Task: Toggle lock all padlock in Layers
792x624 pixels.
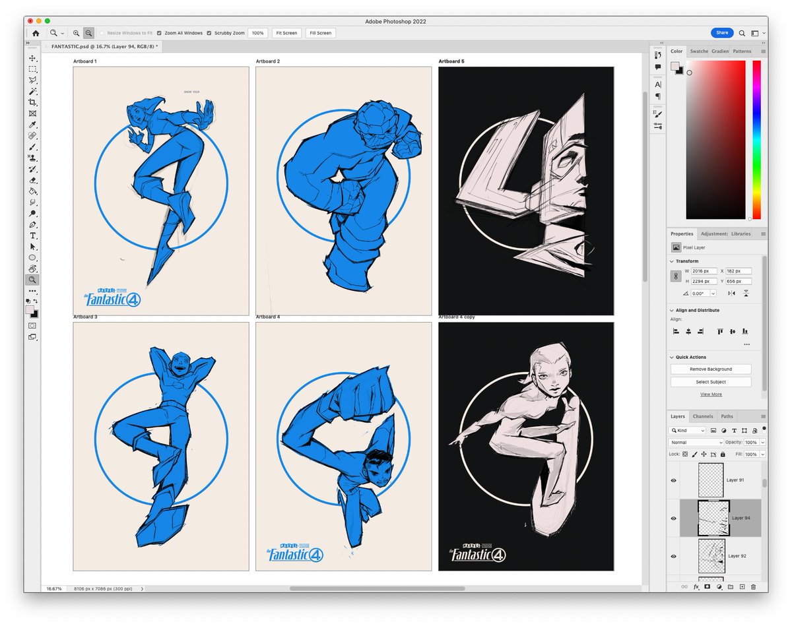Action: (x=723, y=454)
